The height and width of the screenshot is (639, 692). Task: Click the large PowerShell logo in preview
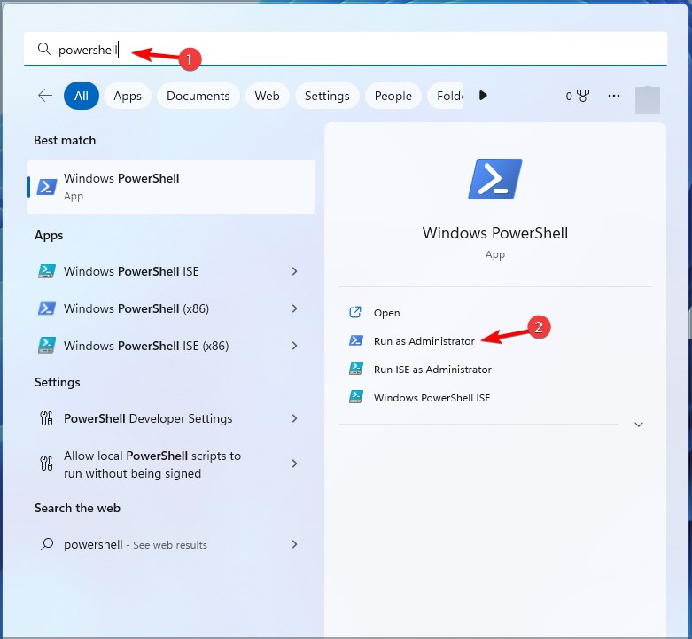[495, 179]
